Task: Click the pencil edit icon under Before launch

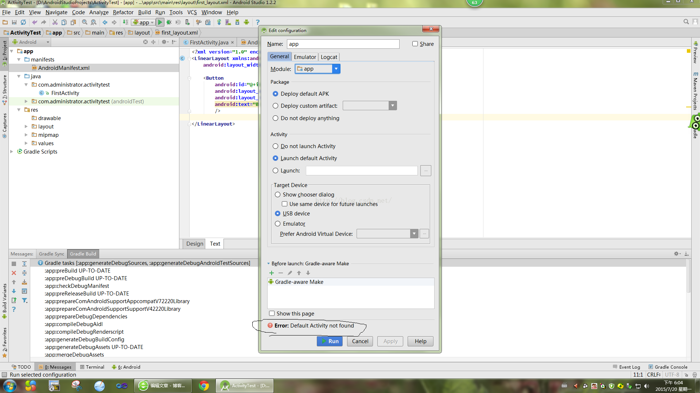Action: pyautogui.click(x=290, y=273)
